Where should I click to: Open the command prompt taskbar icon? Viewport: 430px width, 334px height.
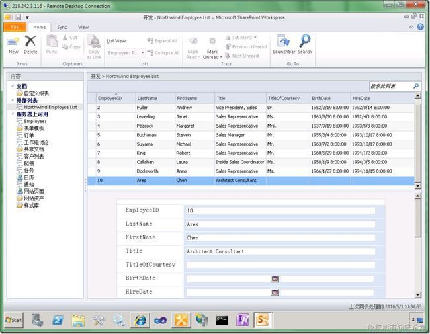[222, 320]
